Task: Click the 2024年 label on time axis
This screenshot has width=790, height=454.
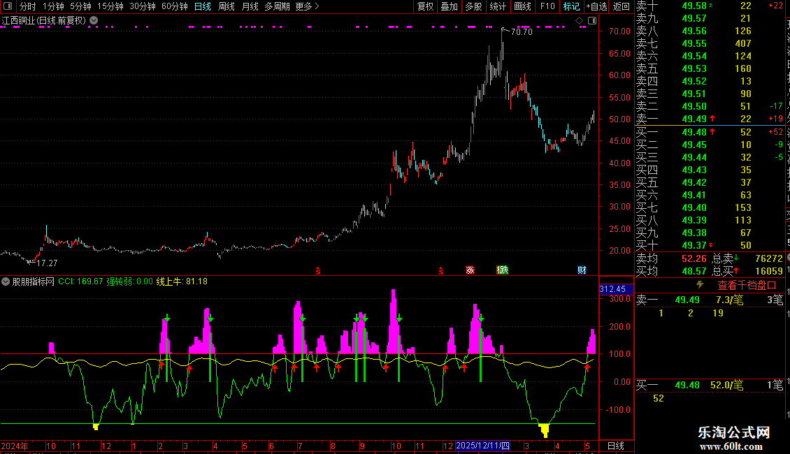Action: (15, 446)
